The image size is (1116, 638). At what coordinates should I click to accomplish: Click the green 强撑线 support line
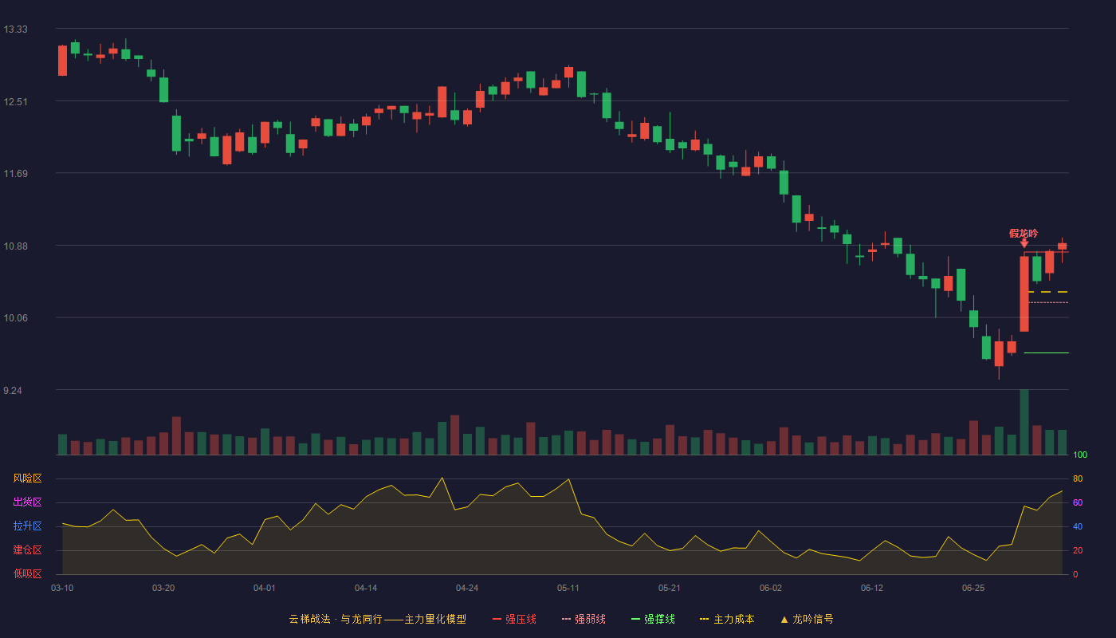click(x=1046, y=352)
